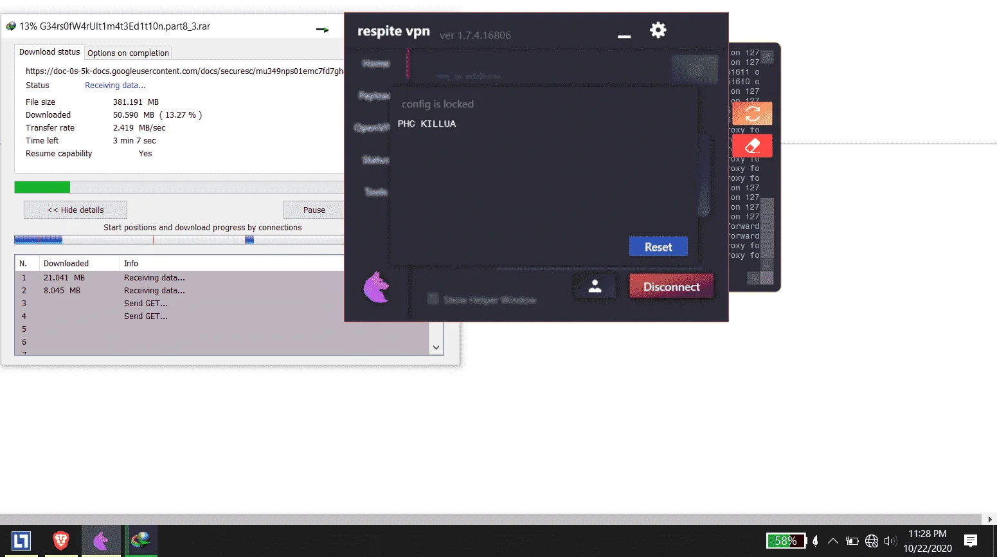Open the Tools section in sidebar
This screenshot has width=997, height=557.
pos(376,192)
